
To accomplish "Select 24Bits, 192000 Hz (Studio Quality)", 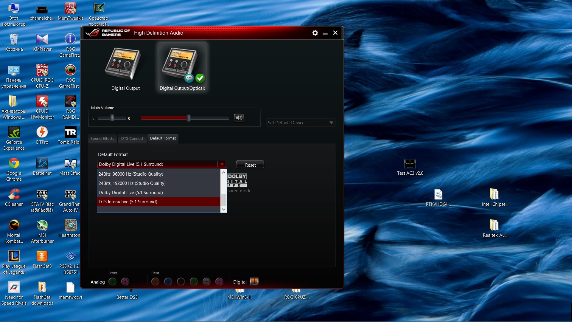I will (x=132, y=183).
